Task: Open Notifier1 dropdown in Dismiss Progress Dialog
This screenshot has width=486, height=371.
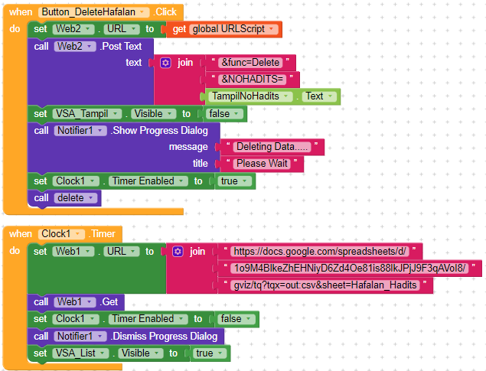Action: pos(80,337)
